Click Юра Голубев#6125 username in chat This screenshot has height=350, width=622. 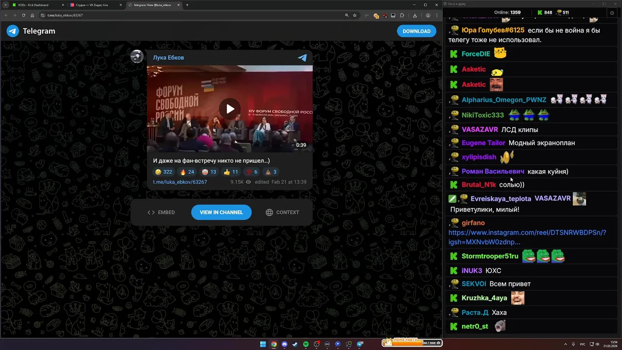(x=493, y=30)
